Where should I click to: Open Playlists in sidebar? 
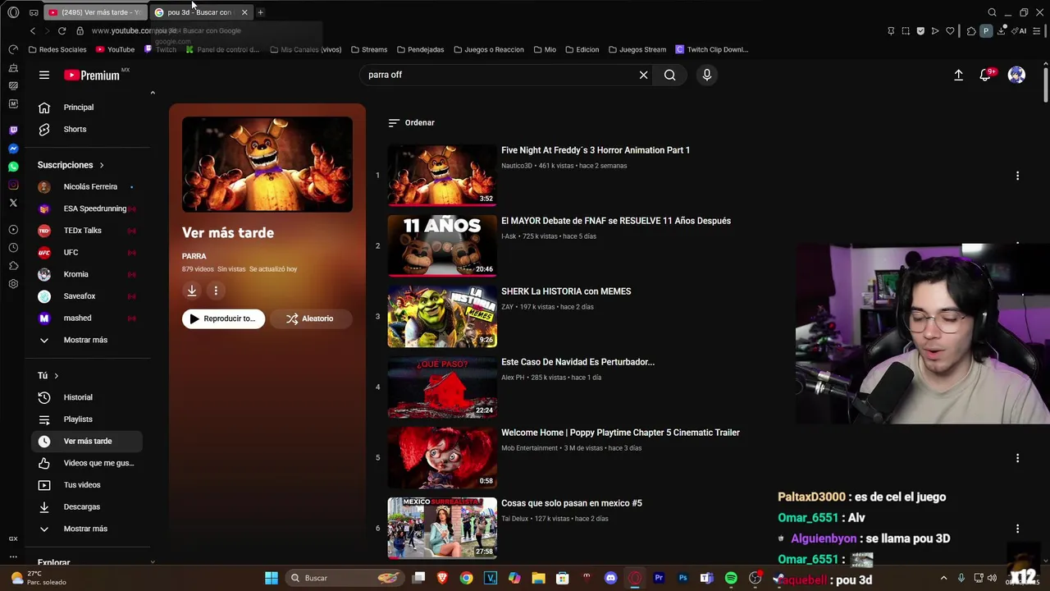coord(87,419)
